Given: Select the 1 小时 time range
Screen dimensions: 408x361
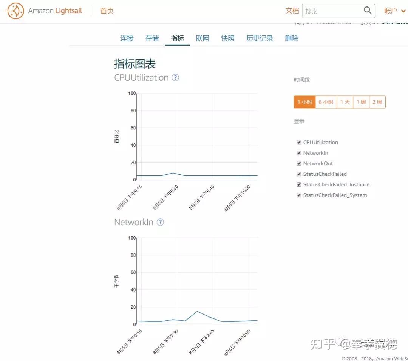Looking at the screenshot, I should tap(304, 102).
